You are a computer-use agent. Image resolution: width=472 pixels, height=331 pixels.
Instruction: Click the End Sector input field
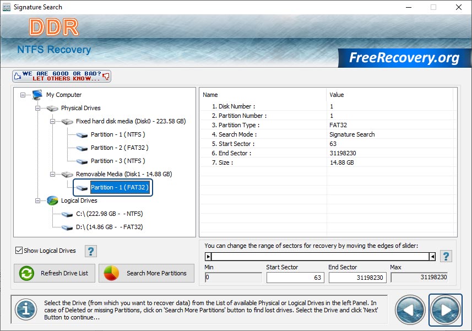click(357, 278)
